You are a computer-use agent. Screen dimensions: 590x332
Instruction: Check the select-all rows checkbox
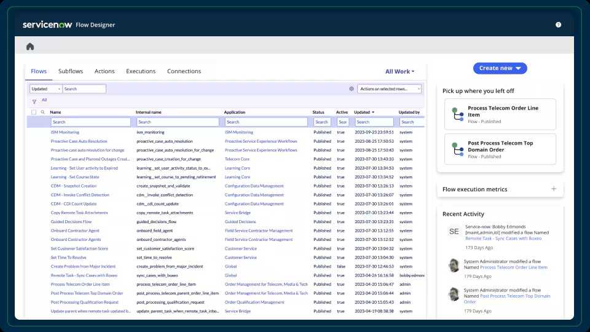click(x=34, y=113)
